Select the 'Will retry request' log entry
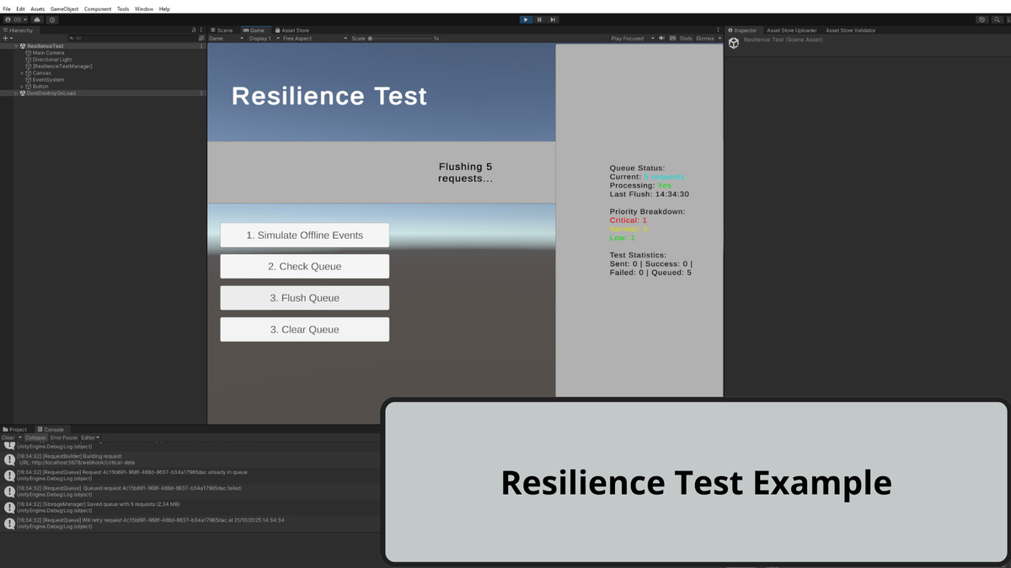 point(190,523)
